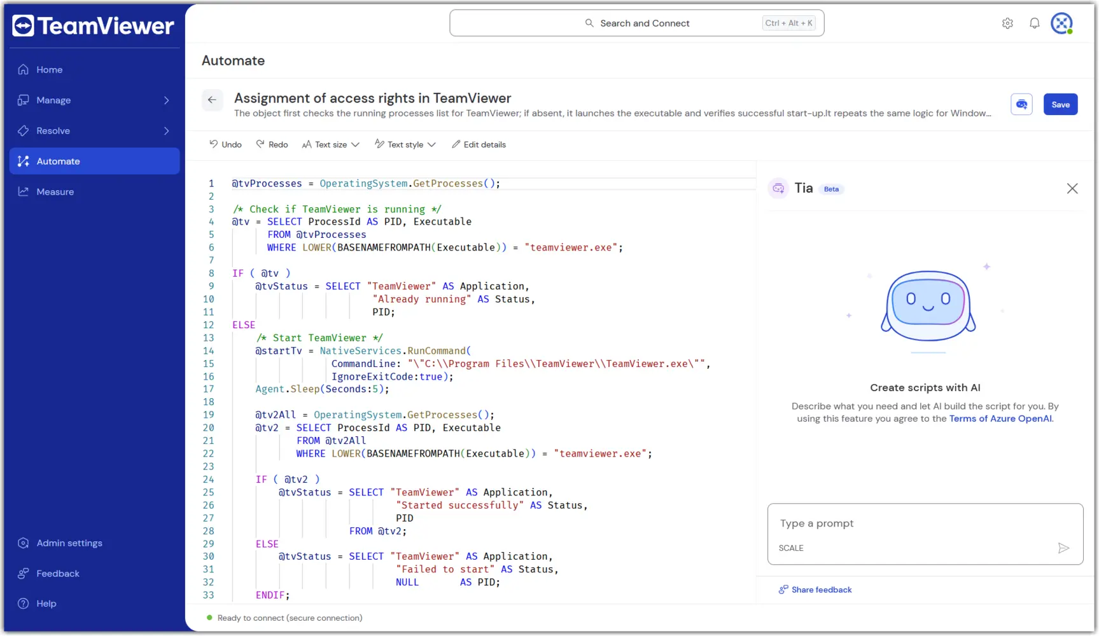This screenshot has height=636, width=1099.
Task: Click the "Started successfully" string in code
Action: (460, 505)
